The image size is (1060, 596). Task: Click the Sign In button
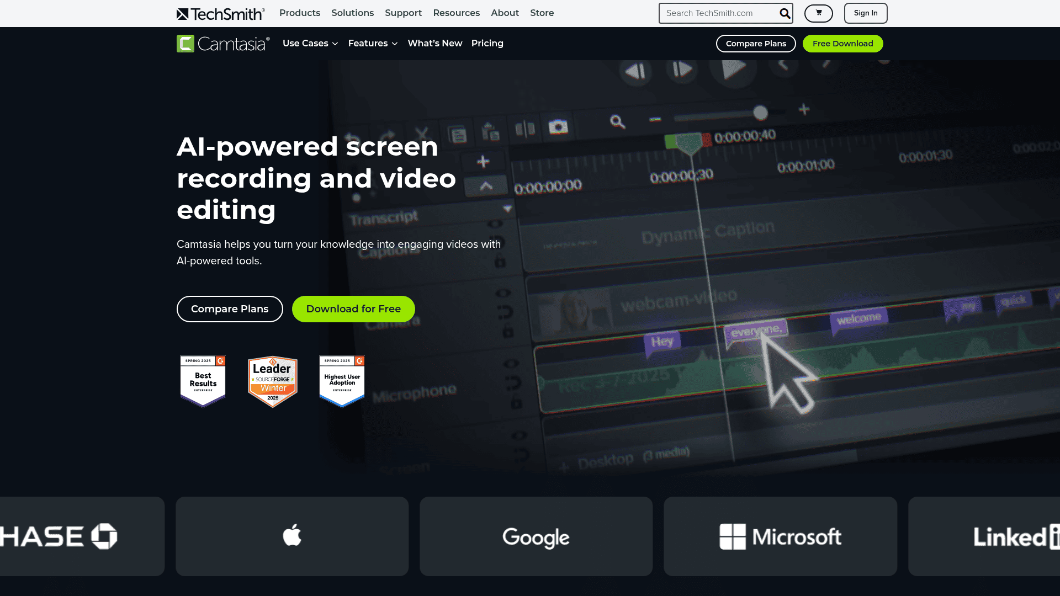click(x=865, y=13)
